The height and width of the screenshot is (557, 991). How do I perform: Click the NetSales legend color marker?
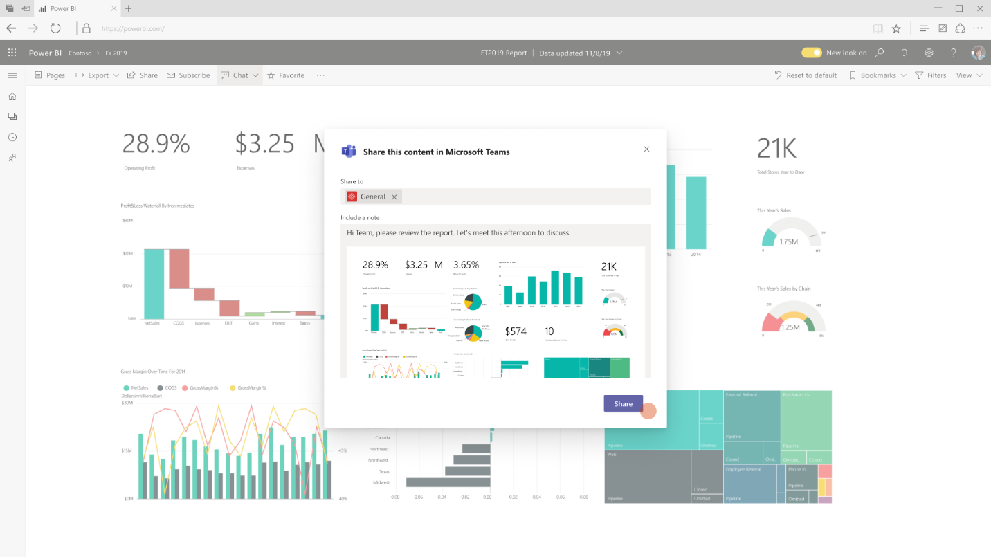[x=126, y=388]
